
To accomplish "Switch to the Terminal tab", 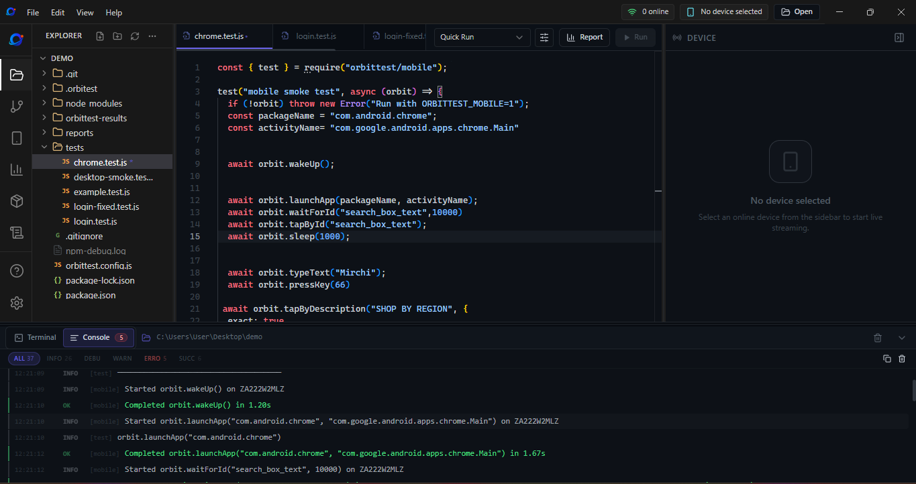I will tap(36, 338).
